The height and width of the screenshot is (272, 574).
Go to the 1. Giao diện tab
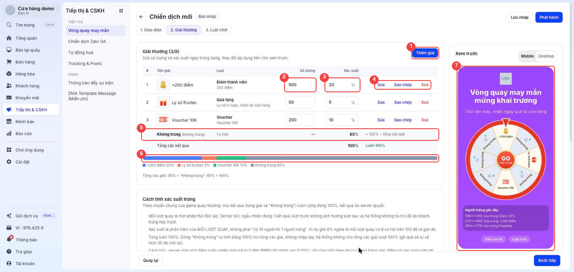151,30
